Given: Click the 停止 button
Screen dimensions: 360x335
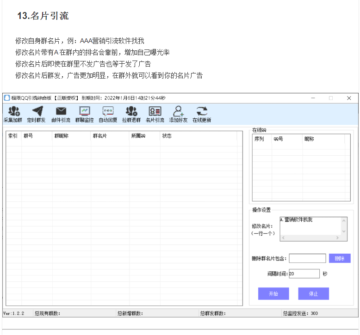Looking at the screenshot, I should tap(313, 293).
